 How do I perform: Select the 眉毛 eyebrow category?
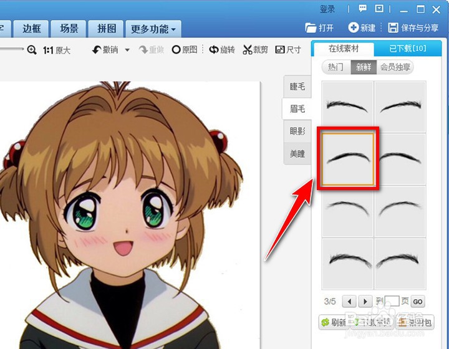(297, 108)
